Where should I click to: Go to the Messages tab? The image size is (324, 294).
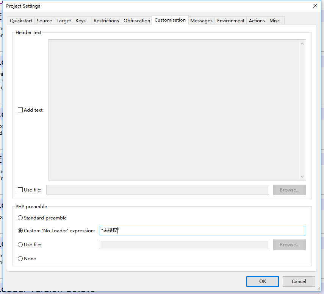201,20
